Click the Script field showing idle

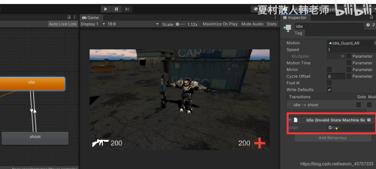[351, 128]
